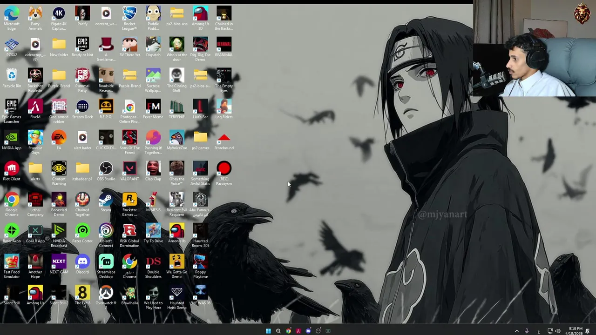
Task: Select Chained in the Backrooms icon
Action: (224, 18)
